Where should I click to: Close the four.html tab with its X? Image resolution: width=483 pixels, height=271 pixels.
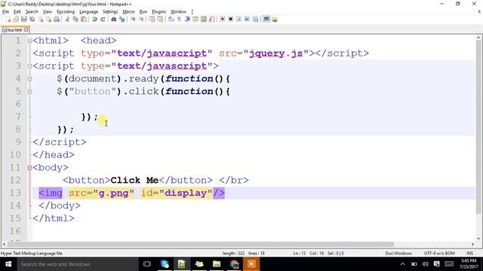click(26, 29)
